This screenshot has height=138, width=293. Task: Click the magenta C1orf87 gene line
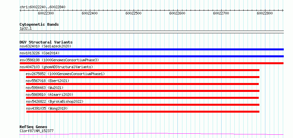pos(151,134)
